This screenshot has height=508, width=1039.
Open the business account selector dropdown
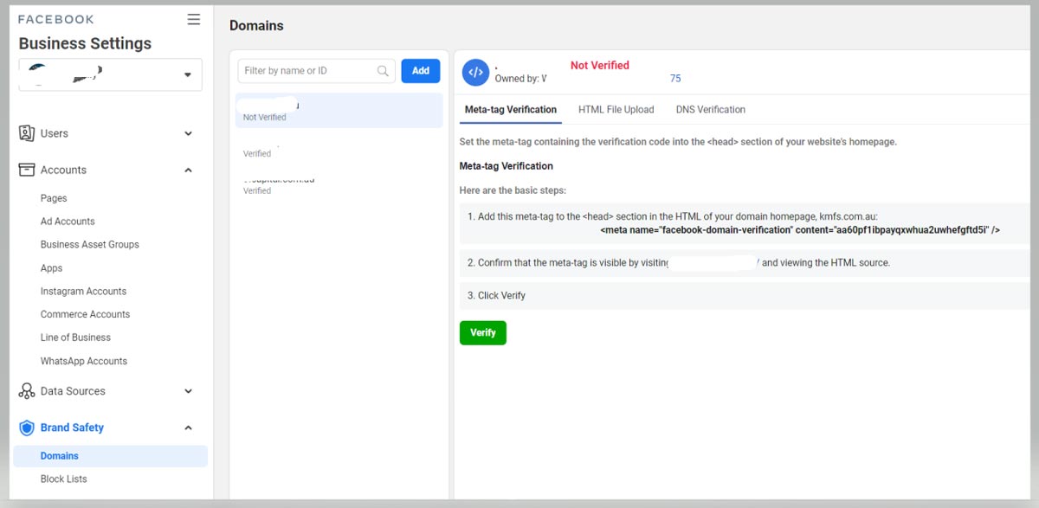[x=110, y=74]
